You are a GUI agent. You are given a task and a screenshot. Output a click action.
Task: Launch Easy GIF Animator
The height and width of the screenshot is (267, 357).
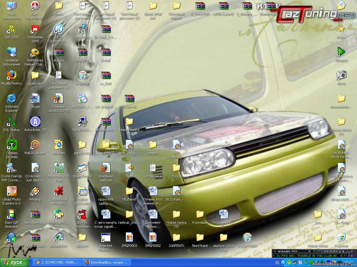pyautogui.click(x=11, y=219)
